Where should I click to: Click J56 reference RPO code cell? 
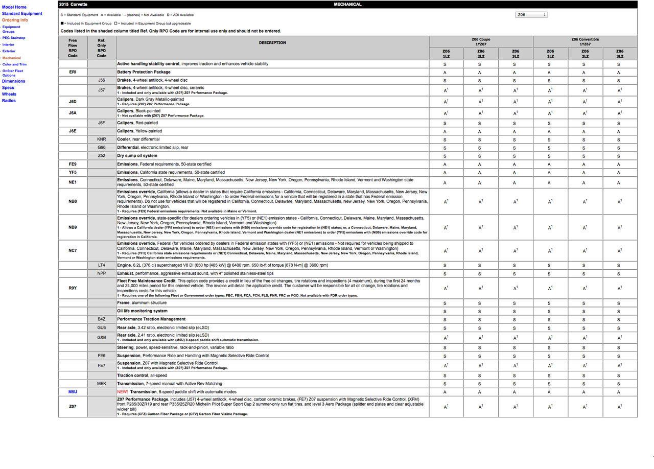click(102, 80)
